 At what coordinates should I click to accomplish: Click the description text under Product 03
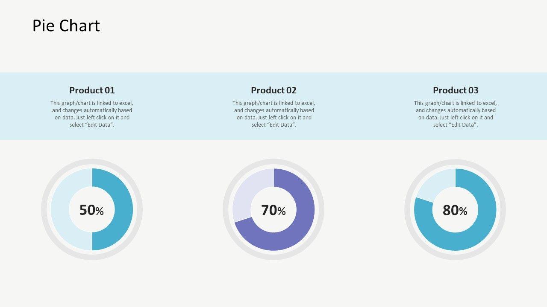tap(456, 114)
